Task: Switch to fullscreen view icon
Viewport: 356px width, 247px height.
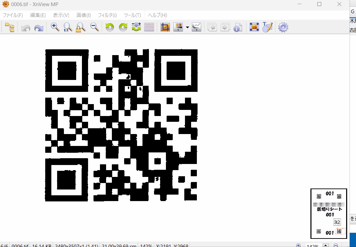Action: click(254, 27)
